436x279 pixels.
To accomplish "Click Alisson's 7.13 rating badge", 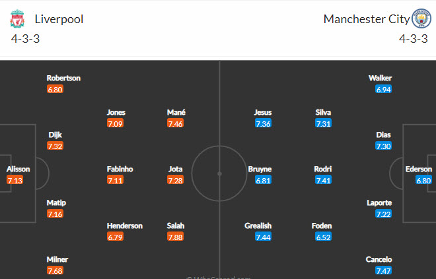I will pyautogui.click(x=15, y=180).
